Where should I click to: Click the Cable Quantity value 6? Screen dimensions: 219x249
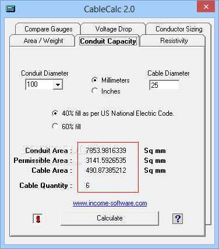(x=87, y=186)
